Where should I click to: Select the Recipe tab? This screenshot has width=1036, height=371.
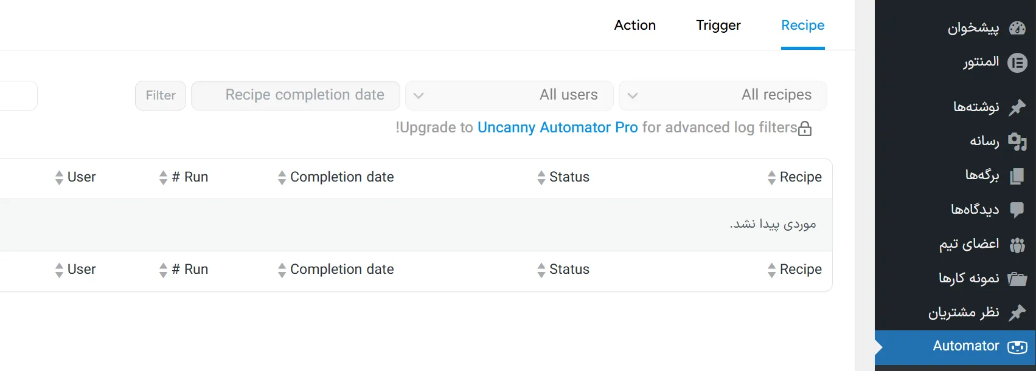[802, 26]
